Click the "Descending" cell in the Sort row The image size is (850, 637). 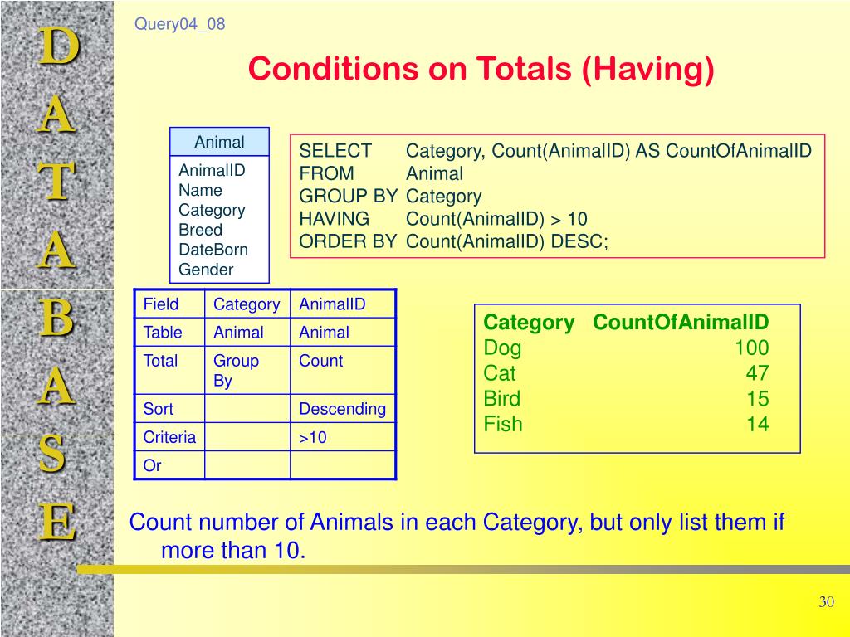coord(343,409)
